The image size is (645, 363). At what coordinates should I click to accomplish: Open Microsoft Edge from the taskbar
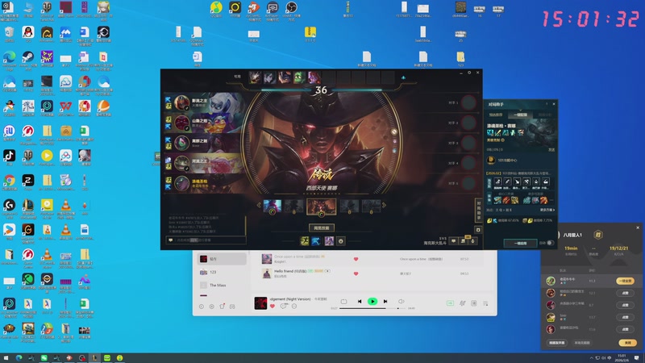[x=19, y=358]
